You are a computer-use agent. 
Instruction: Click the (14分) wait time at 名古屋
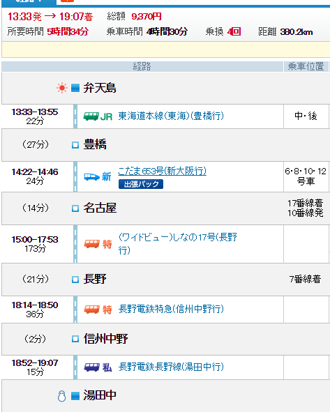tap(36, 208)
